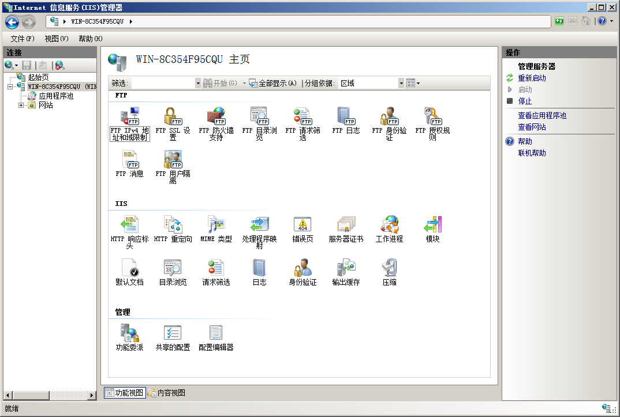Open FTP 授权规则 feature
This screenshot has width=620, height=417.
coord(432,123)
